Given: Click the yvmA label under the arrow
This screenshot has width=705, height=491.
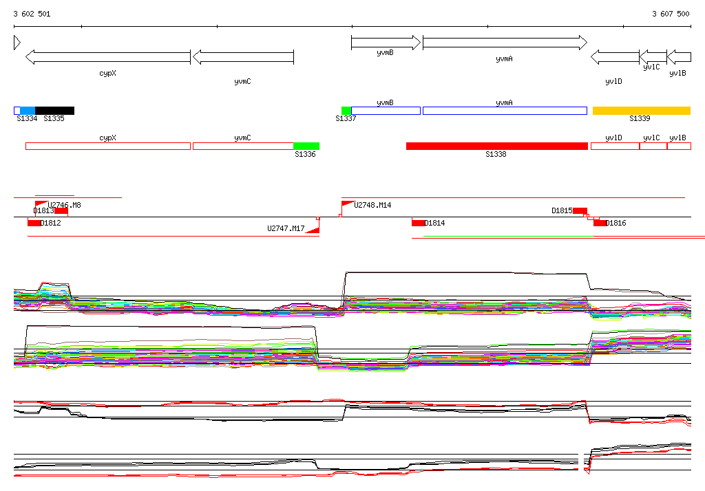Looking at the screenshot, I should (504, 59).
